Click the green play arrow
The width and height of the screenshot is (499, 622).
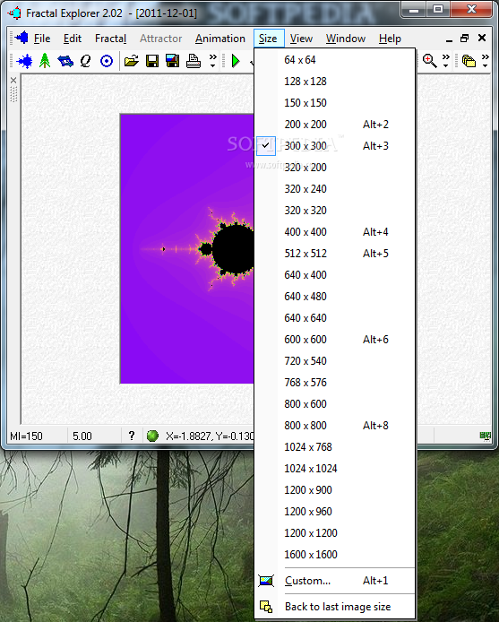click(236, 61)
